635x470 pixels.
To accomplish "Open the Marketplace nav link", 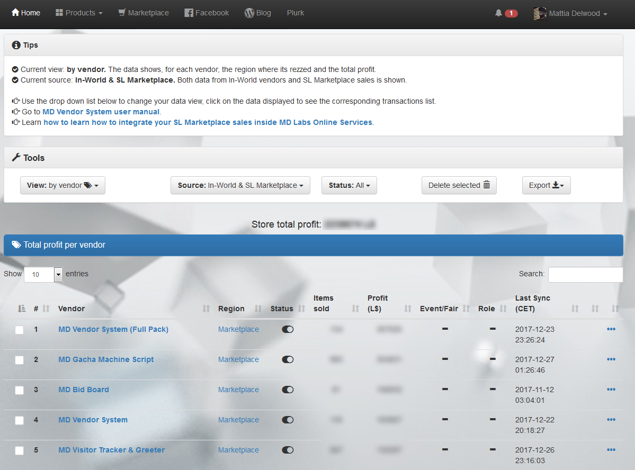I will point(144,13).
